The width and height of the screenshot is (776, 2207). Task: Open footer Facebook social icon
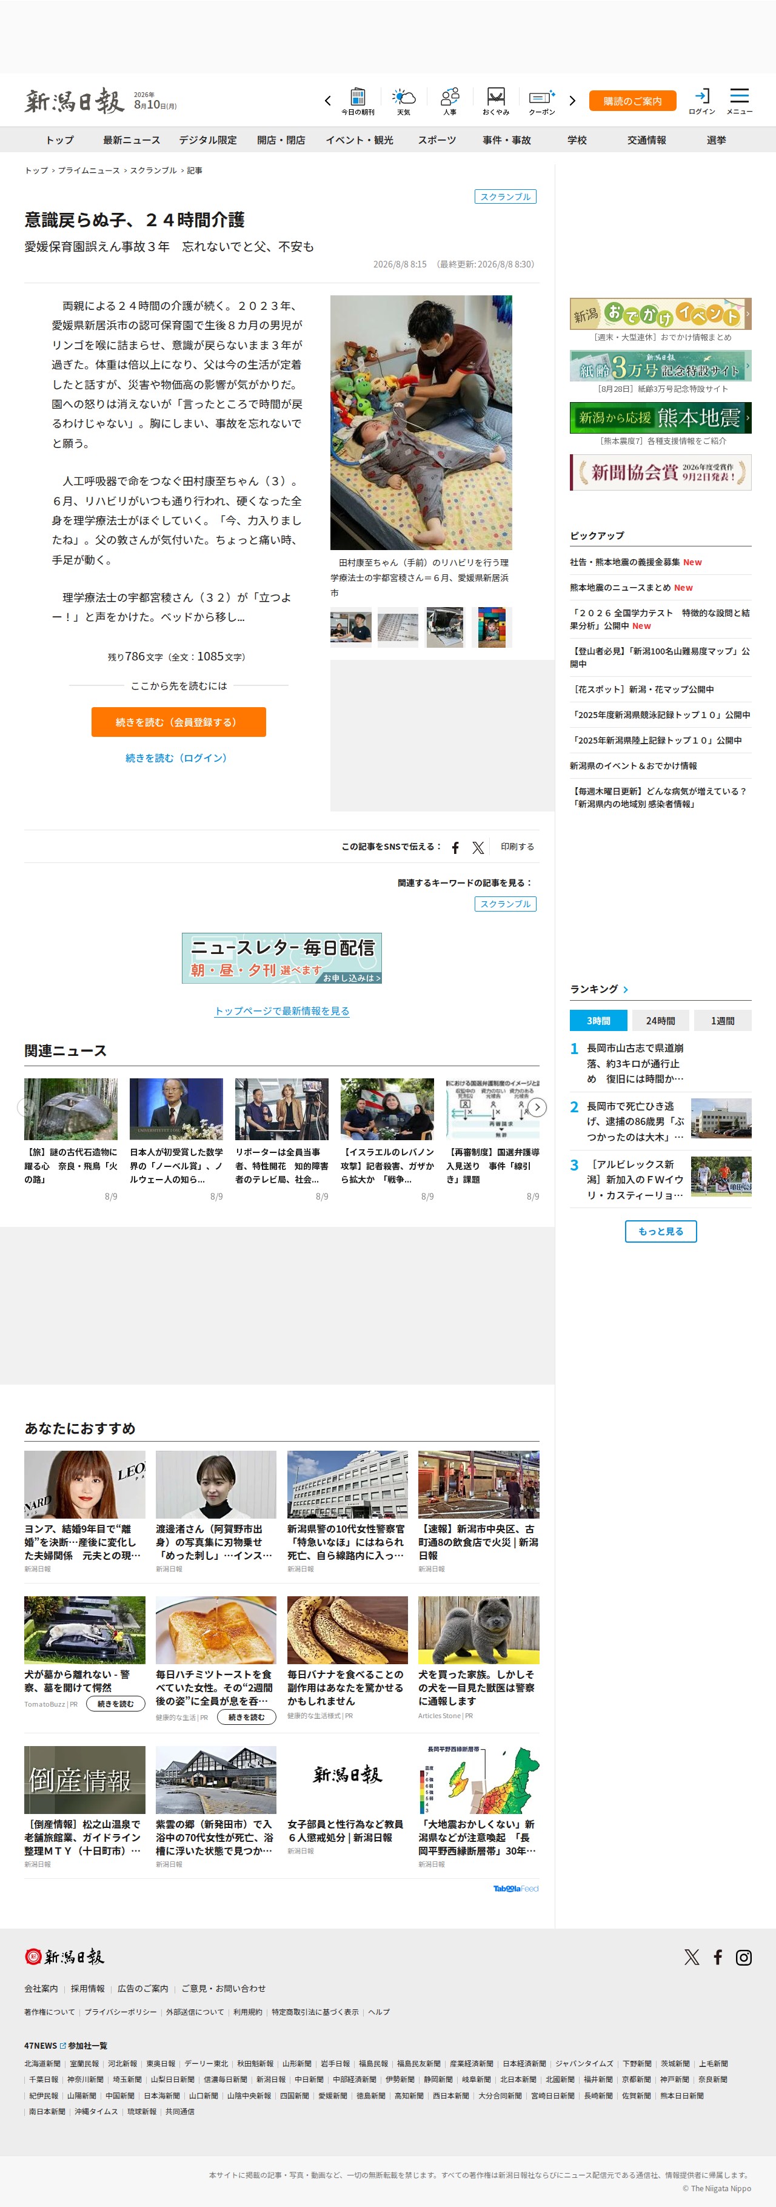click(x=718, y=1957)
